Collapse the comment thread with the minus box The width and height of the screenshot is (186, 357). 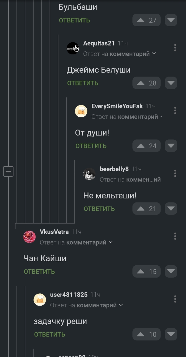pos(8,171)
